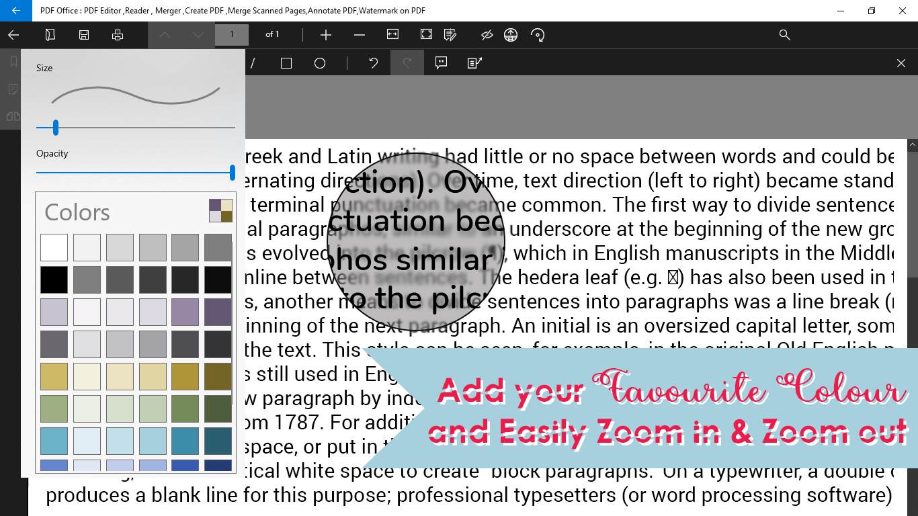This screenshot has width=918, height=516.
Task: Pick the dark olive brown swatch
Action: [218, 377]
